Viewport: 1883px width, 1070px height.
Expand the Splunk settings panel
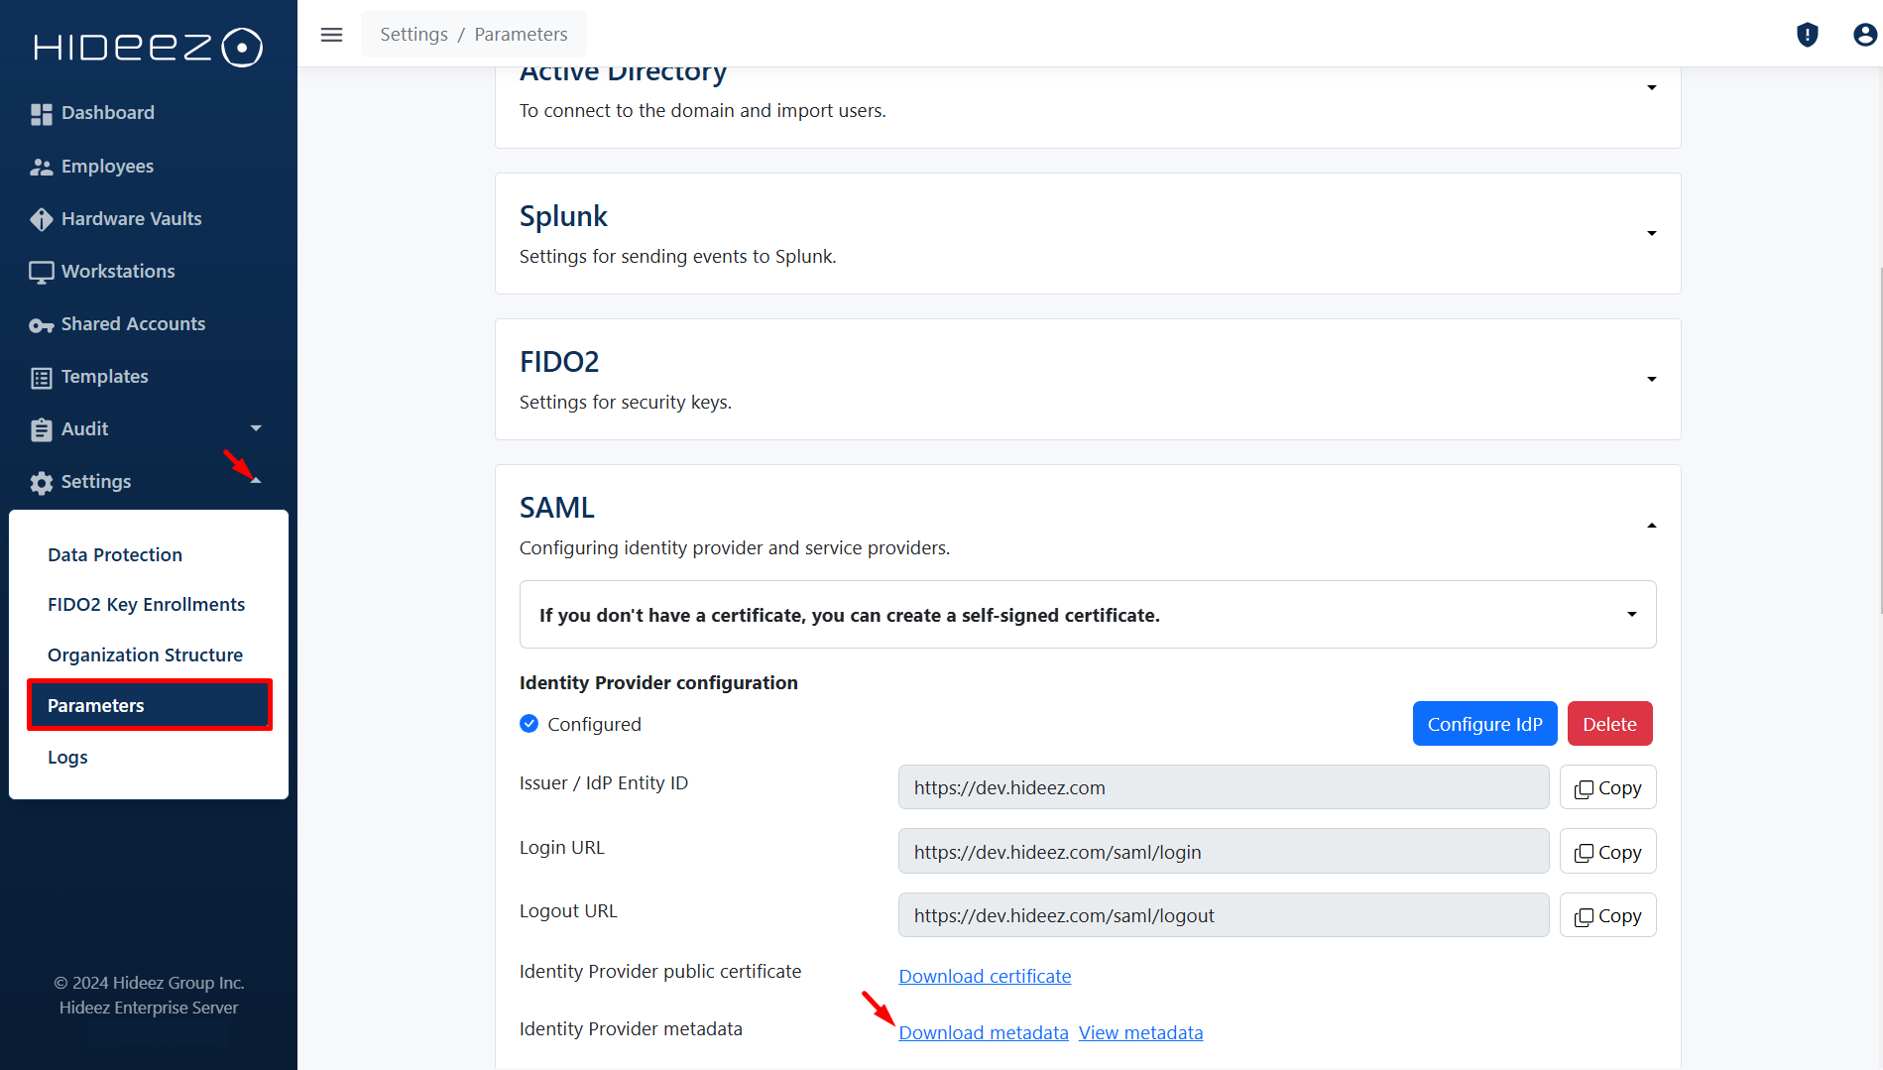(x=1651, y=233)
